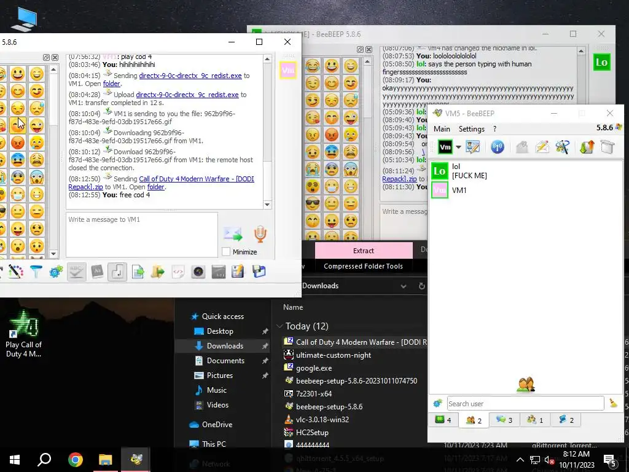Click the blue broadcast antenna icon
Viewport: 629px width, 472px height.
click(498, 147)
